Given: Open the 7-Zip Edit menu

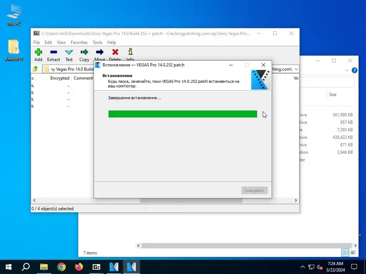Looking at the screenshot, I should point(48,42).
